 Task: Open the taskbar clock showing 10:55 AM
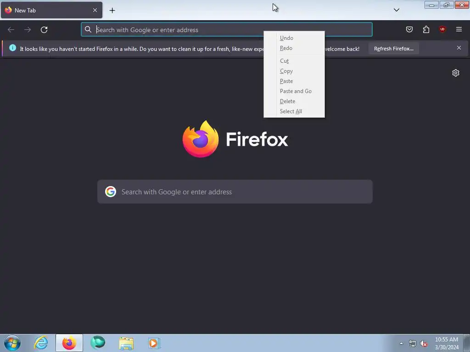coord(447,343)
